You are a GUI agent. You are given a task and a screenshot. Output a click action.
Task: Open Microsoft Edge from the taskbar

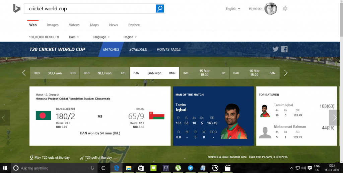(x=116, y=168)
